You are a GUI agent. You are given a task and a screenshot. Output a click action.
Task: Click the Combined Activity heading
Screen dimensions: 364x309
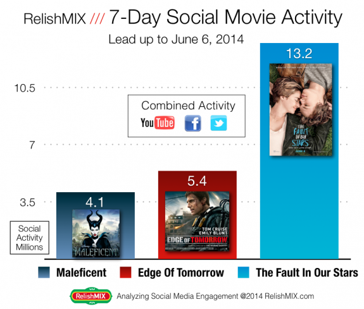point(188,106)
